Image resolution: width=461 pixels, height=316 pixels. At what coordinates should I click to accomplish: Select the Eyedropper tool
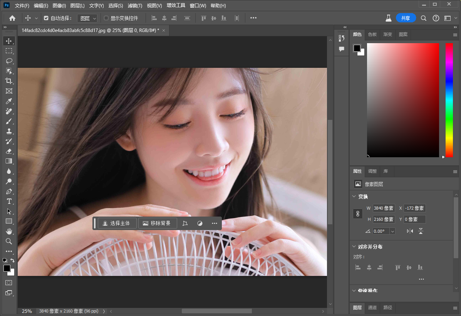pyautogui.click(x=9, y=101)
